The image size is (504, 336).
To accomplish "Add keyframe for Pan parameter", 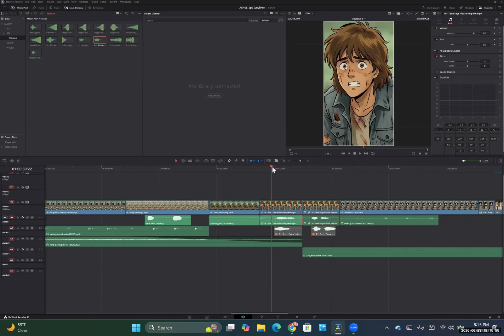I will pos(495,45).
